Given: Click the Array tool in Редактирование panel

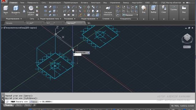Looking at the screenshot, I should [x=97, y=15].
